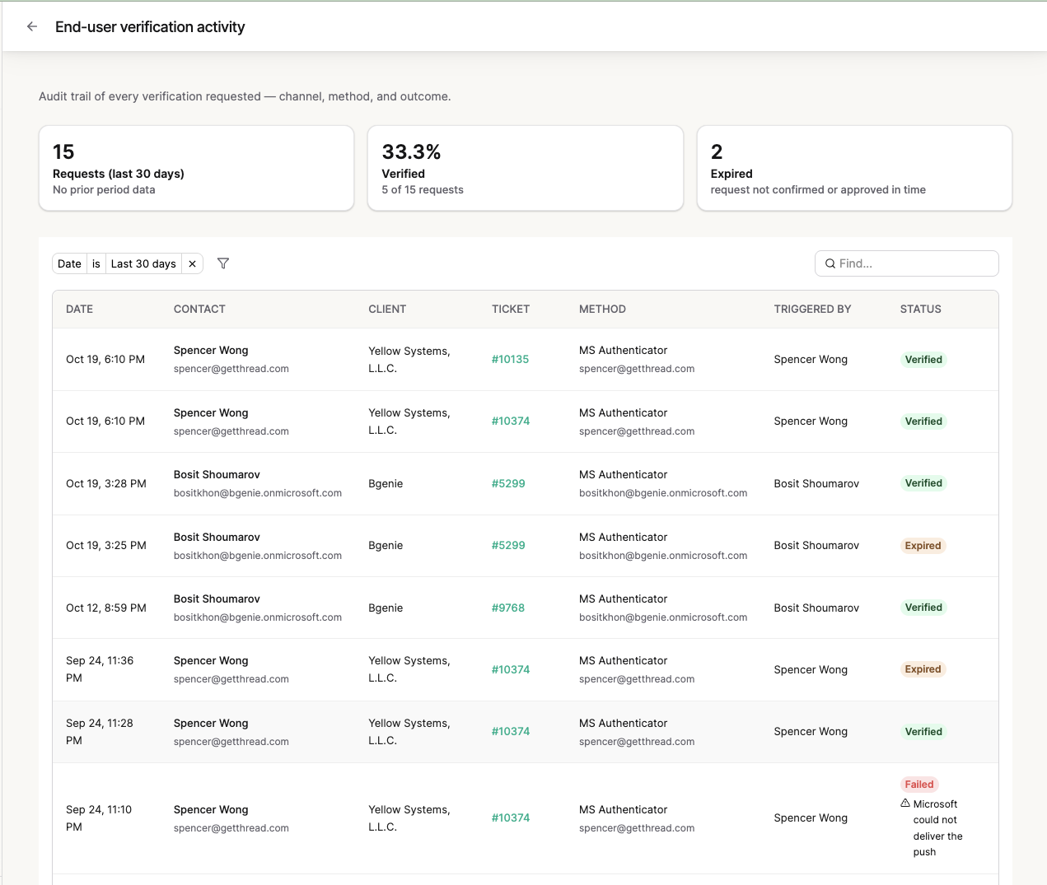Image resolution: width=1047 pixels, height=885 pixels.
Task: Click the 'Oct 12, 8:59 PM' date cell
Action: (106, 608)
